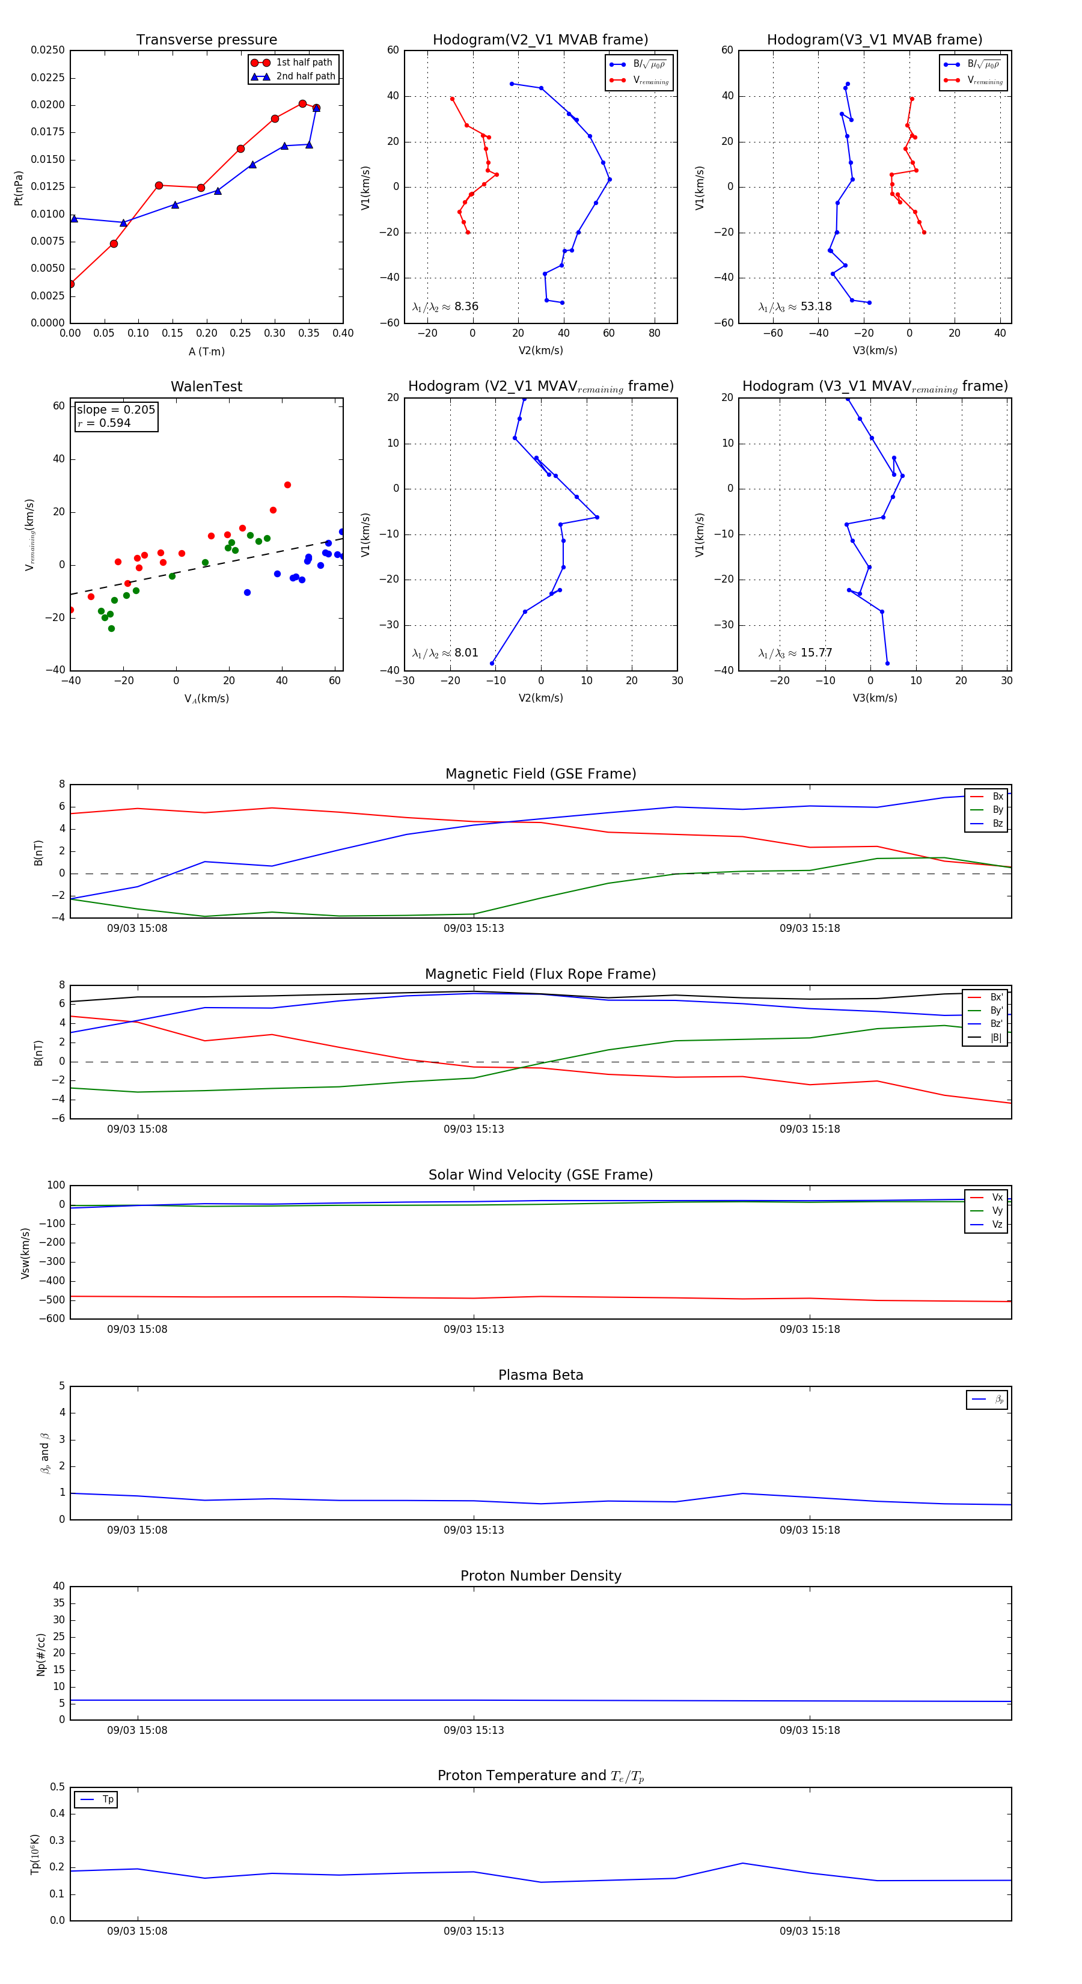Select the 'By' legend entry in GSE panel
1082x1984 pixels.
tap(987, 809)
